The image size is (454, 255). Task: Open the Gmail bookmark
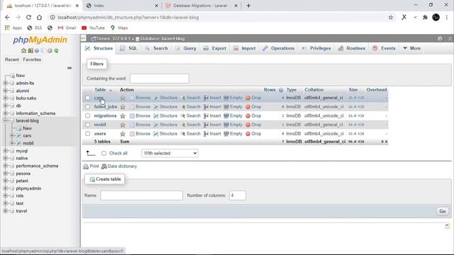pos(67,28)
